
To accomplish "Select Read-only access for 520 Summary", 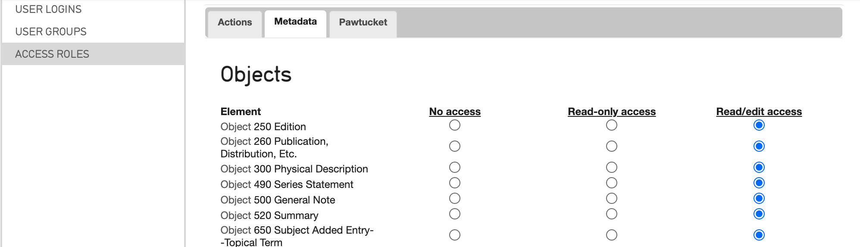I will tap(611, 214).
